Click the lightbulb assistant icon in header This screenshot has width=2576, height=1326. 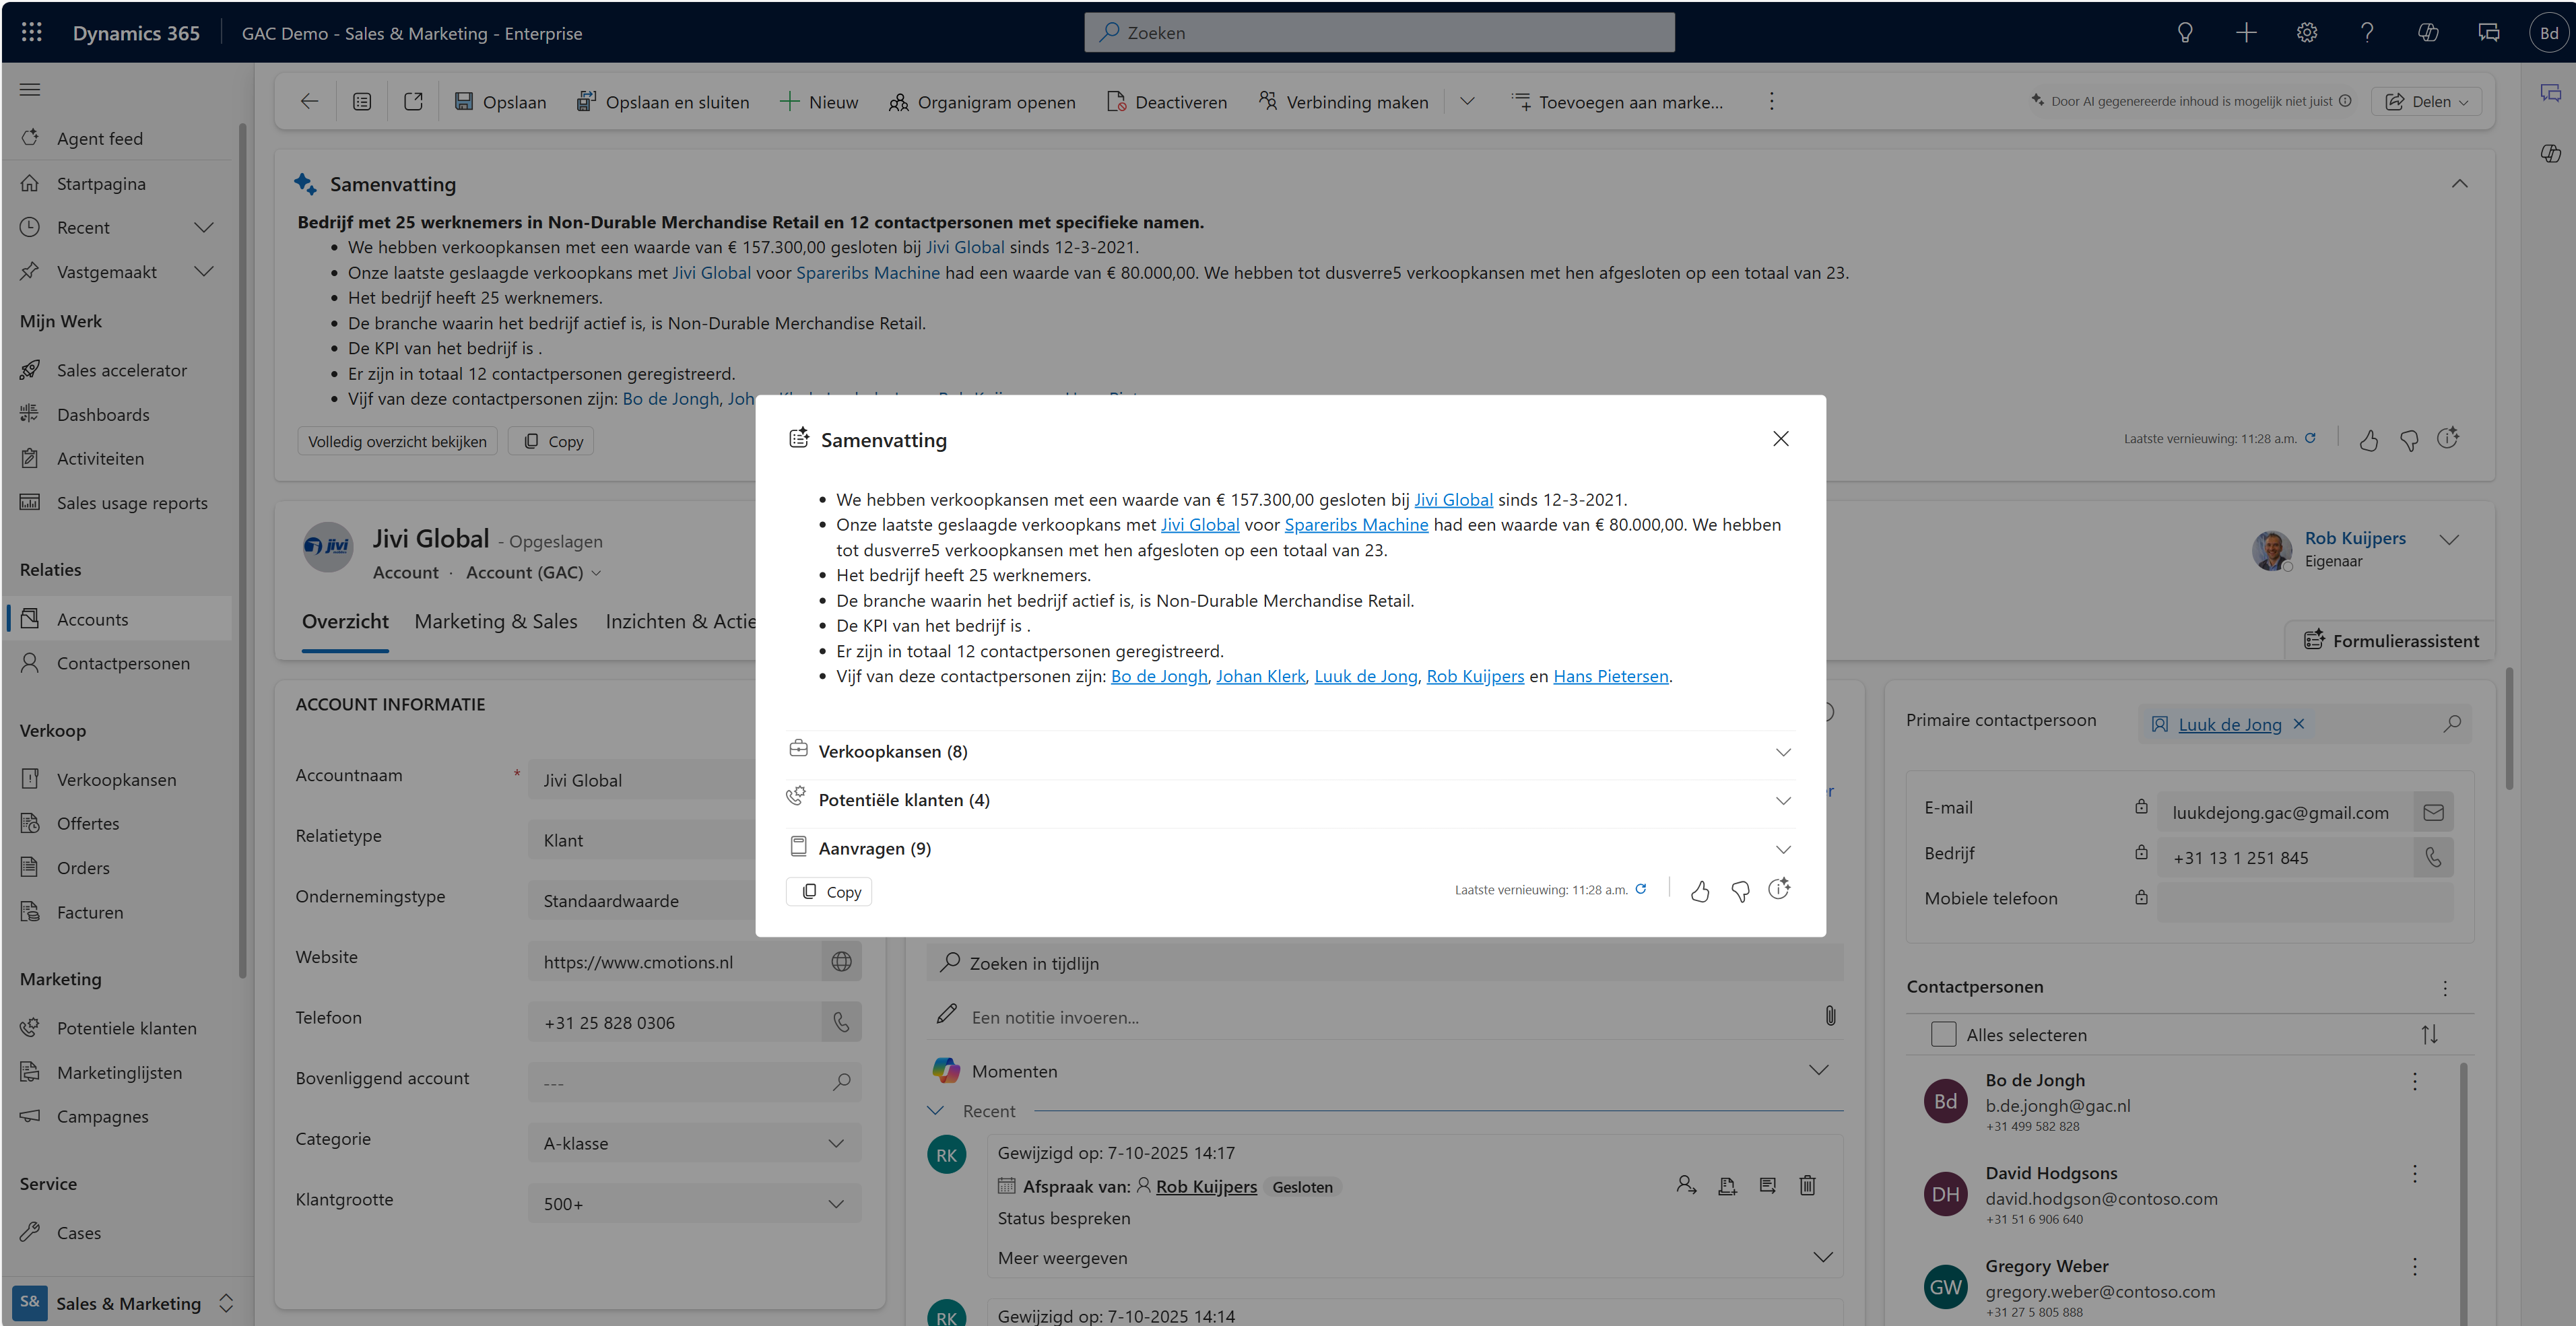point(2185,32)
